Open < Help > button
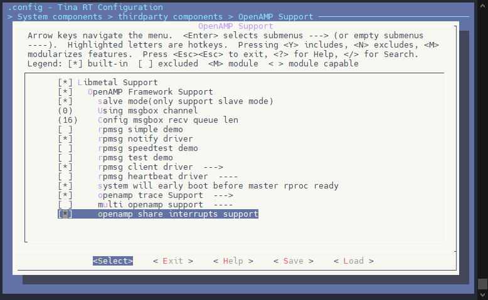Viewport: 488px width, 300px height. [233, 261]
